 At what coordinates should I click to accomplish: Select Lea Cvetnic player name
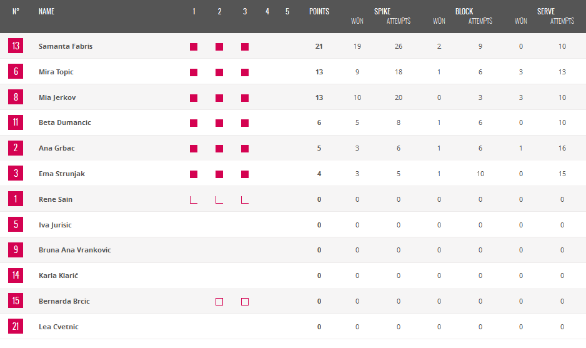coord(59,327)
